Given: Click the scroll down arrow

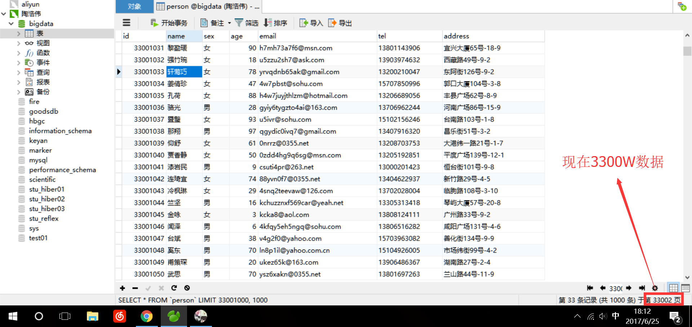Looking at the screenshot, I should click(687, 277).
